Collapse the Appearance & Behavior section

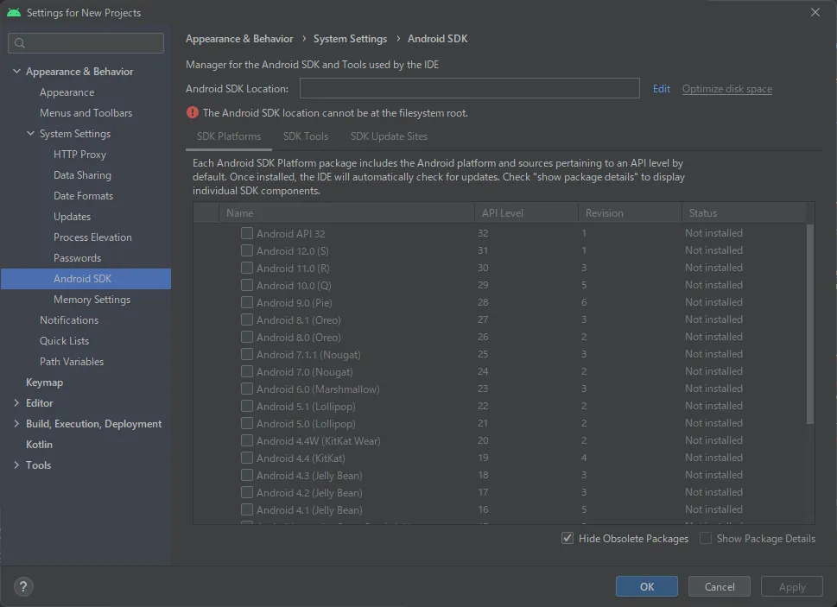pyautogui.click(x=17, y=72)
